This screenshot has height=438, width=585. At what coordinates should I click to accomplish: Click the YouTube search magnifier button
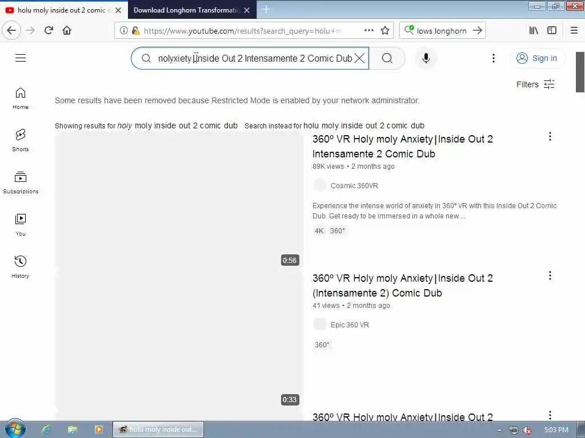pyautogui.click(x=387, y=58)
